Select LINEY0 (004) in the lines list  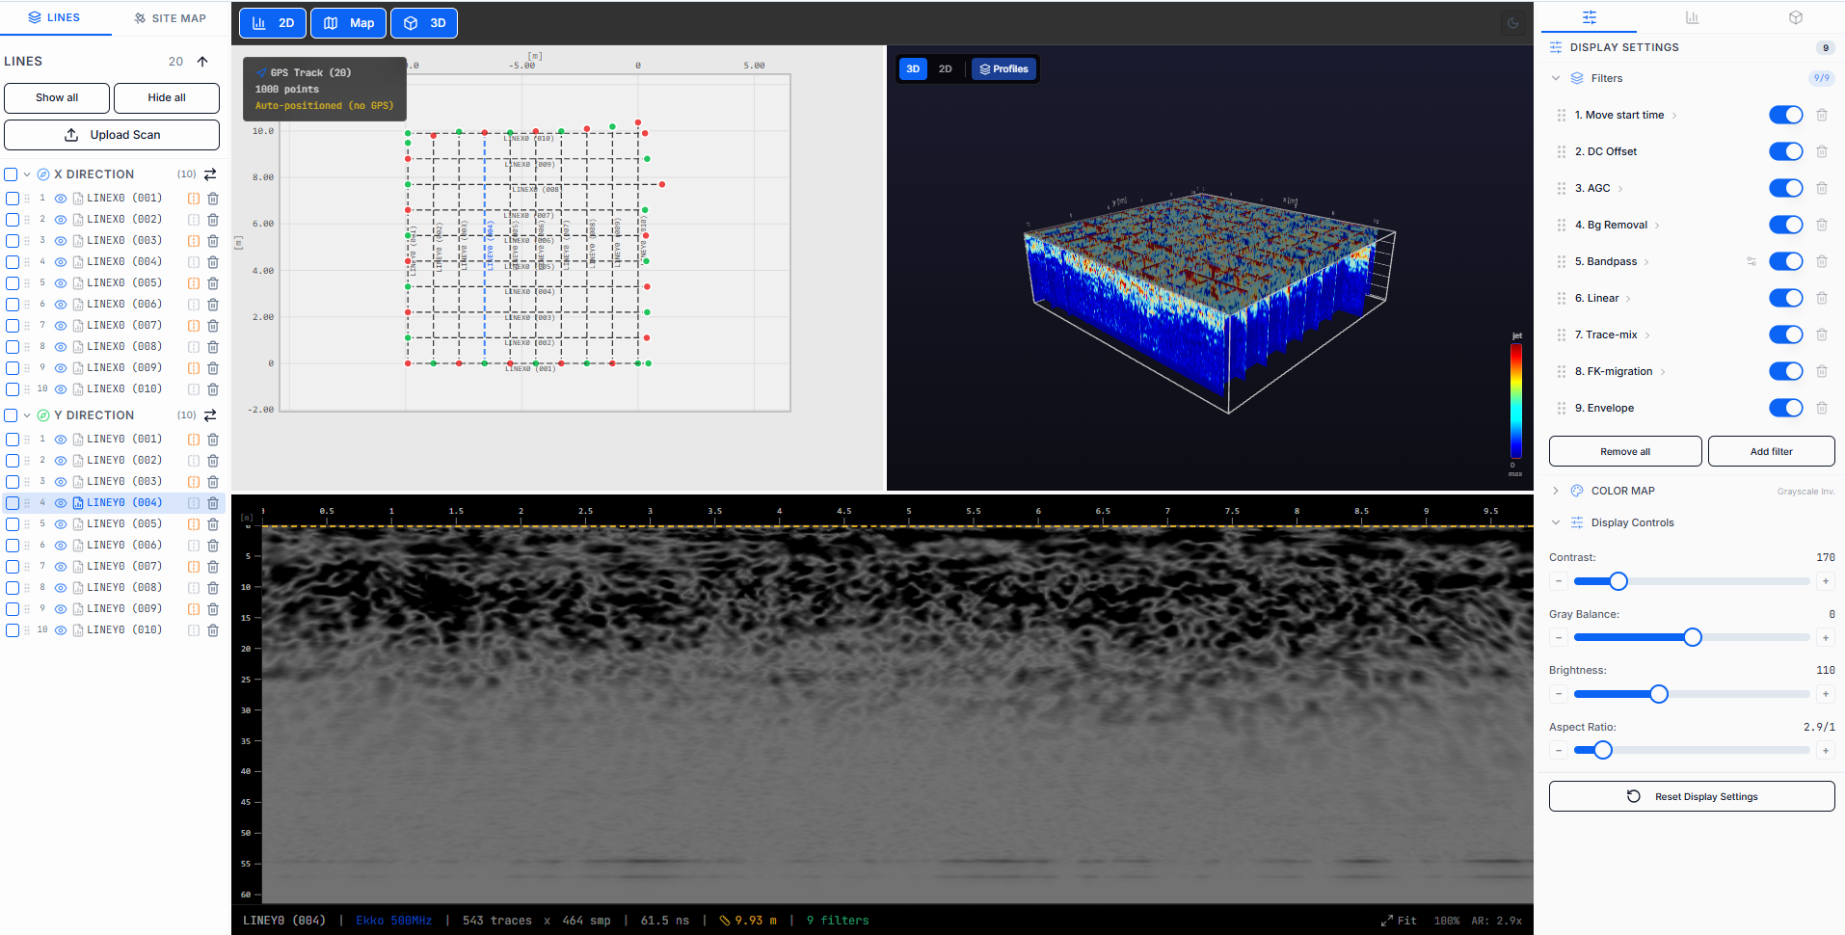(124, 503)
